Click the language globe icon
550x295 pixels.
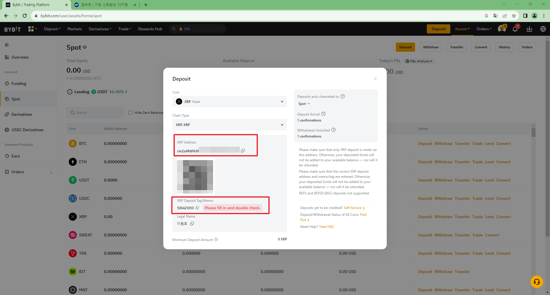click(543, 29)
